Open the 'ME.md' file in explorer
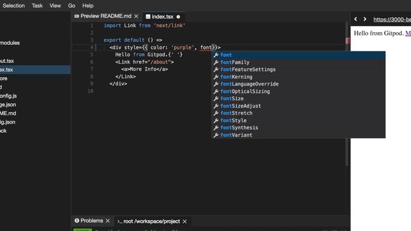The image size is (411, 231). (8, 113)
